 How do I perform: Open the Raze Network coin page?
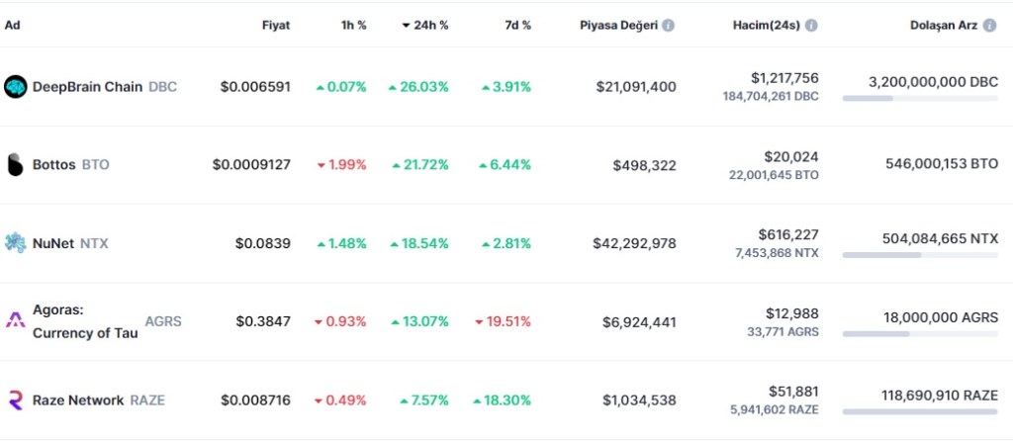78,400
